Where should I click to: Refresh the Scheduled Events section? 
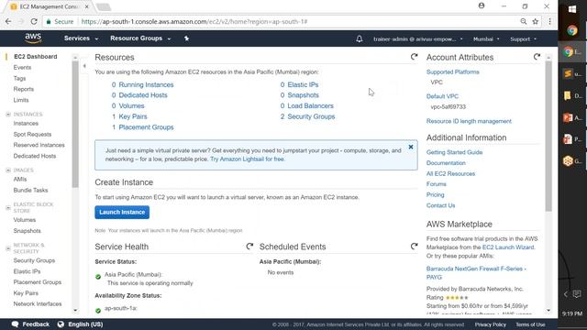[x=414, y=247]
